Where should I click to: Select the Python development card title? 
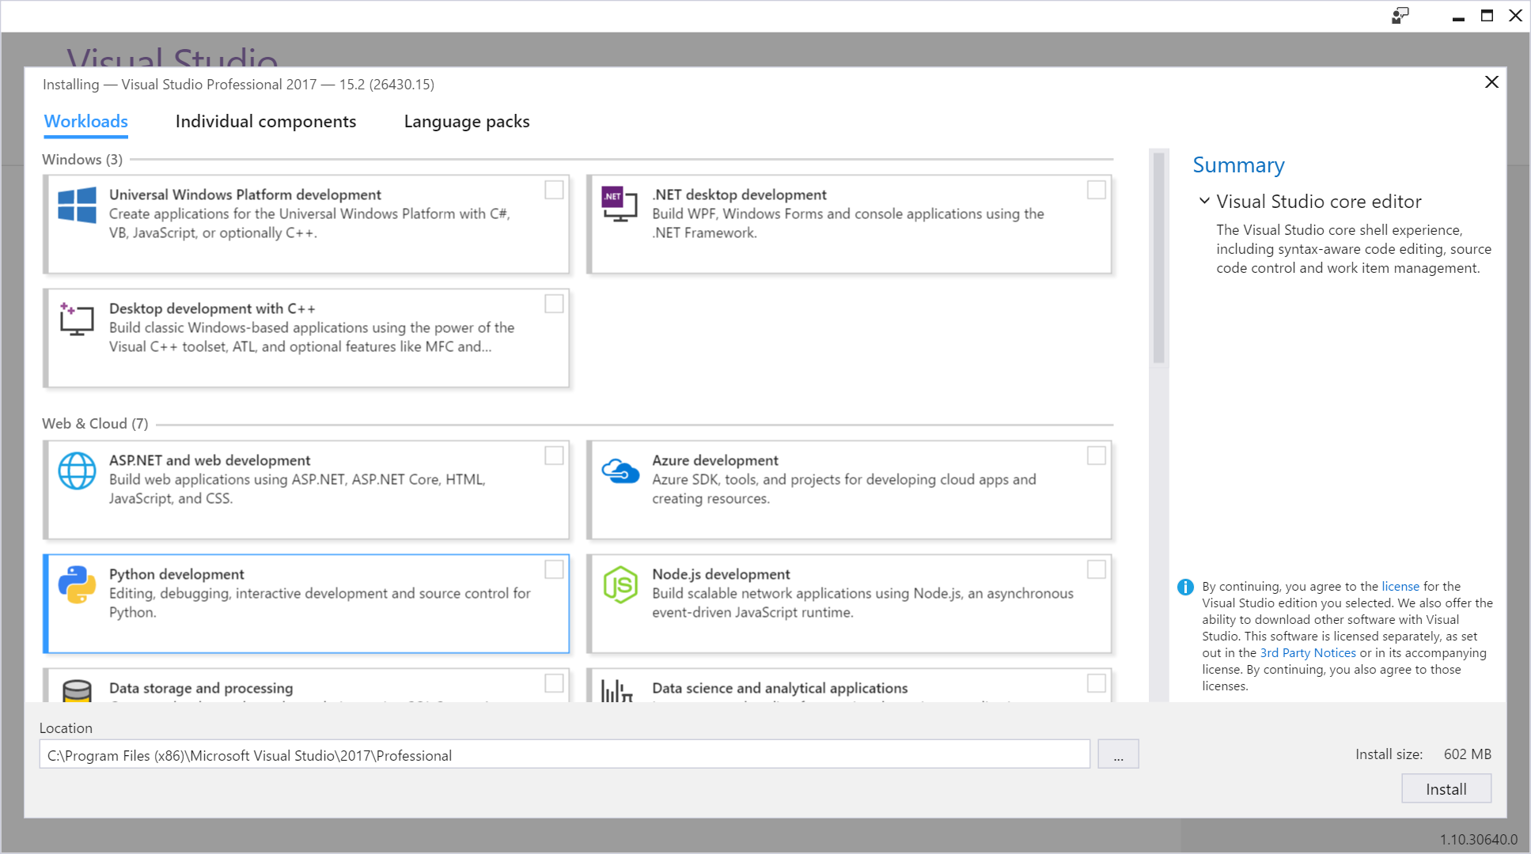[x=176, y=574]
